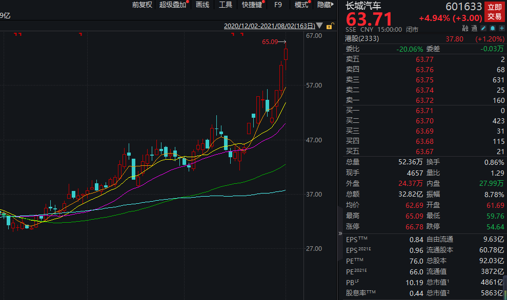The image size is (507, 300).
Task: Collapse the side panel with the double chevron
Action: 339,233
